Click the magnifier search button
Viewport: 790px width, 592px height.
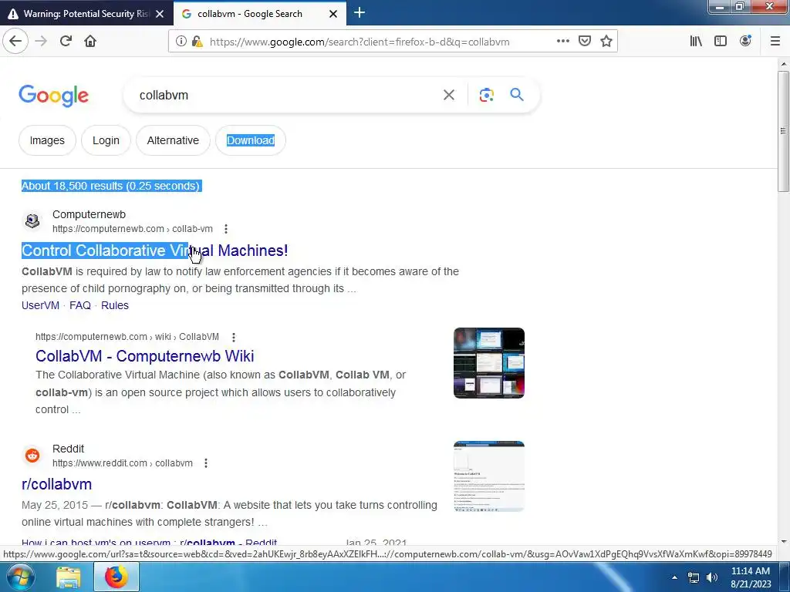point(516,94)
